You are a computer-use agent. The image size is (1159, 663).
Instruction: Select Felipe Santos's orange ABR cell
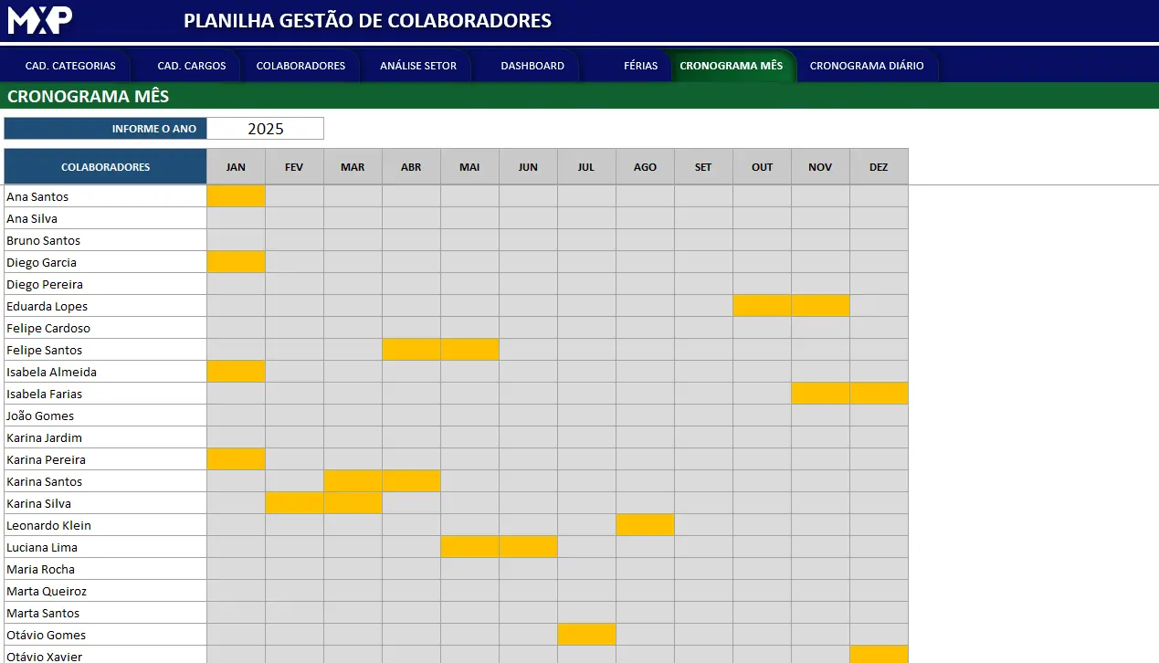point(411,350)
